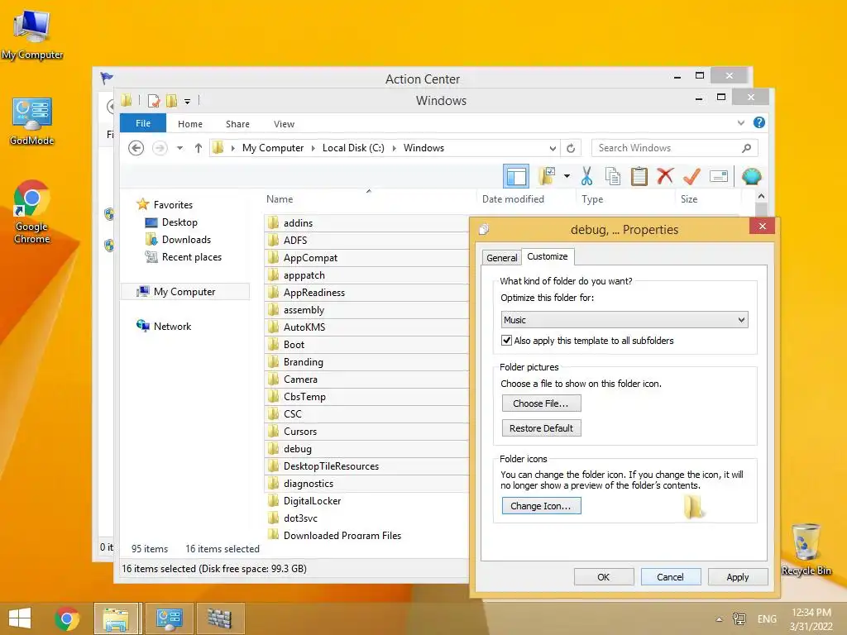Click the Choose File... button
The width and height of the screenshot is (847, 635).
pos(541,403)
